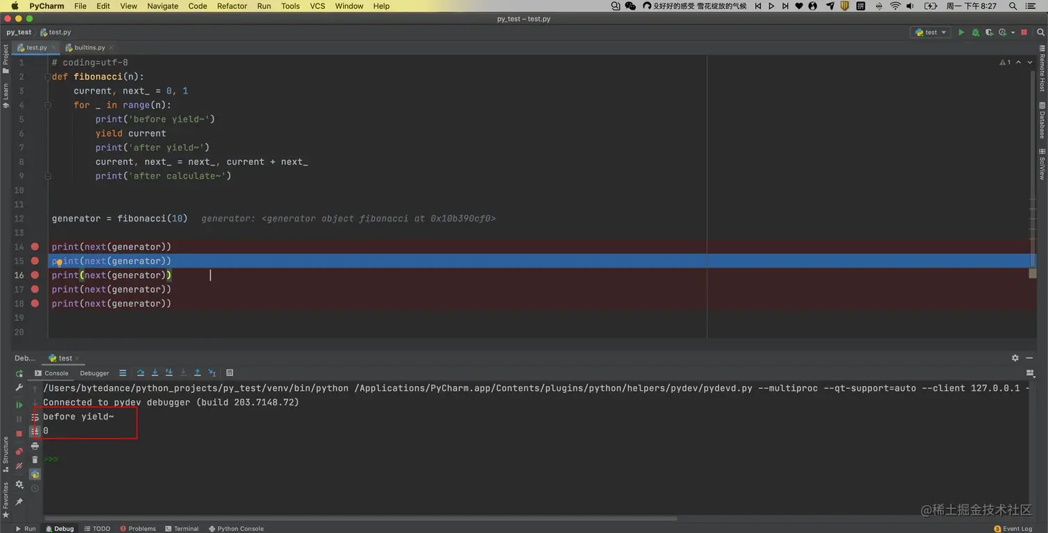Viewport: 1048px width, 533px height.
Task: Click the Debug bug icon in top toolbar
Action: (x=975, y=33)
